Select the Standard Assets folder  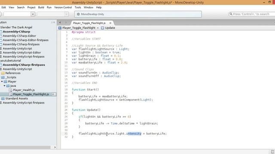click(16, 98)
